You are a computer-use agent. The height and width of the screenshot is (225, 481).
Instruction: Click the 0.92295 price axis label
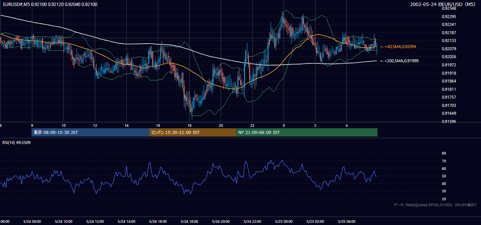pyautogui.click(x=449, y=16)
